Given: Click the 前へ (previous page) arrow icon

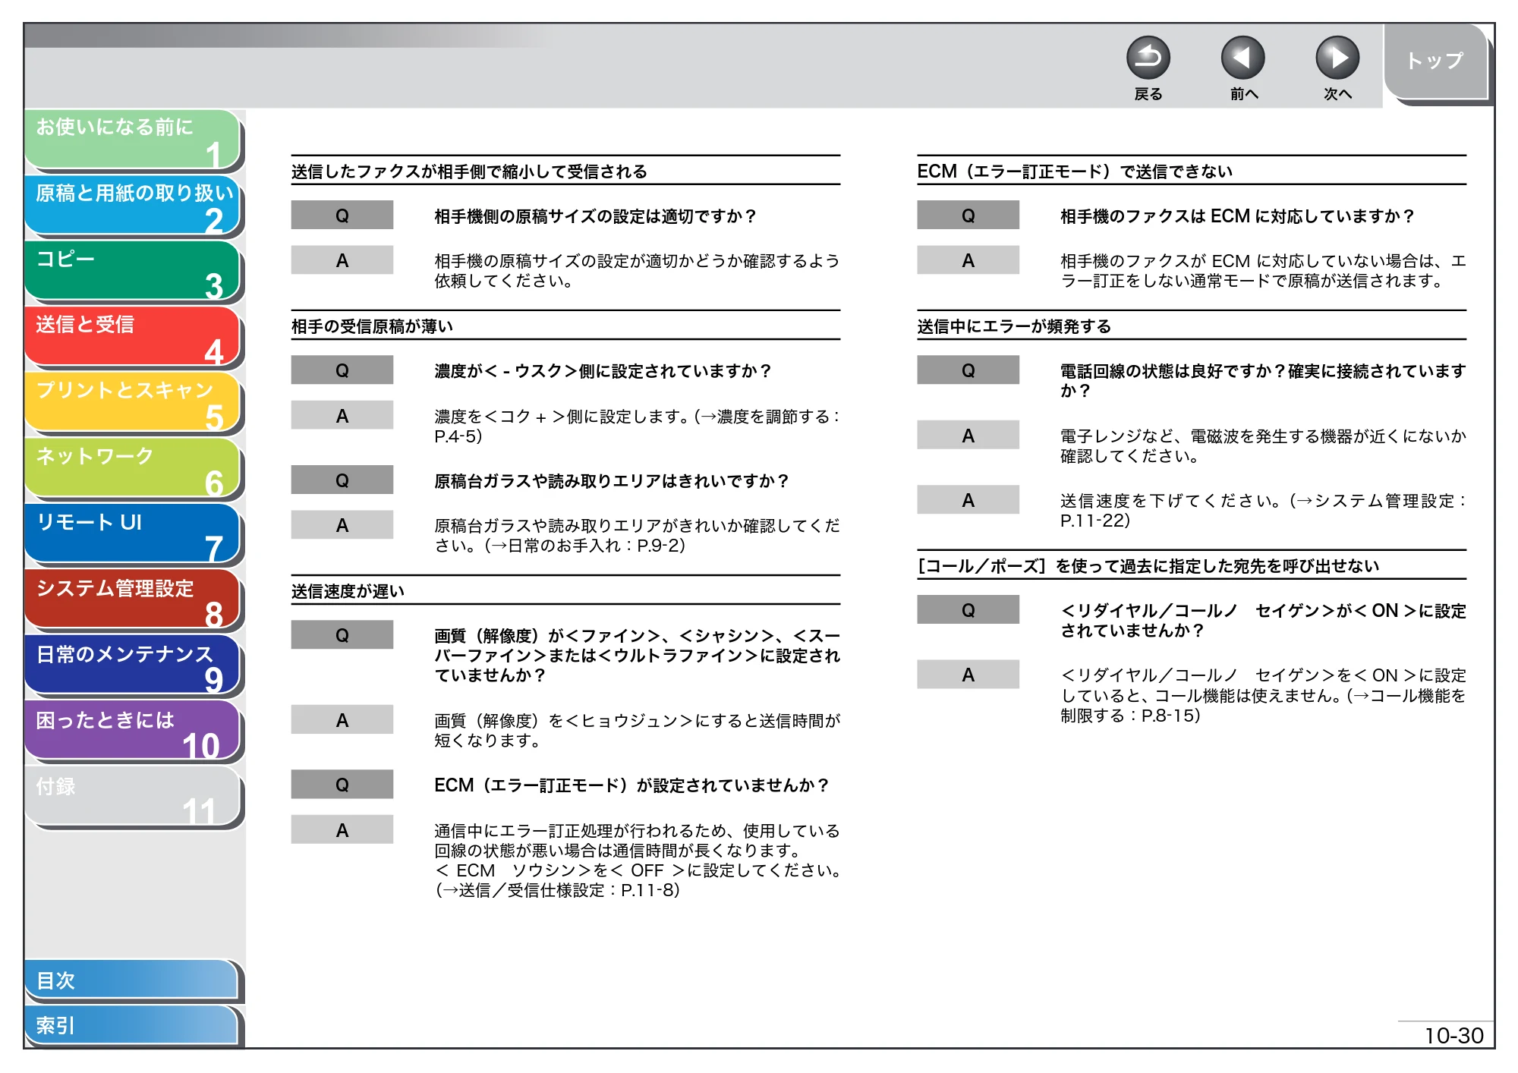Looking at the screenshot, I should (1242, 58).
